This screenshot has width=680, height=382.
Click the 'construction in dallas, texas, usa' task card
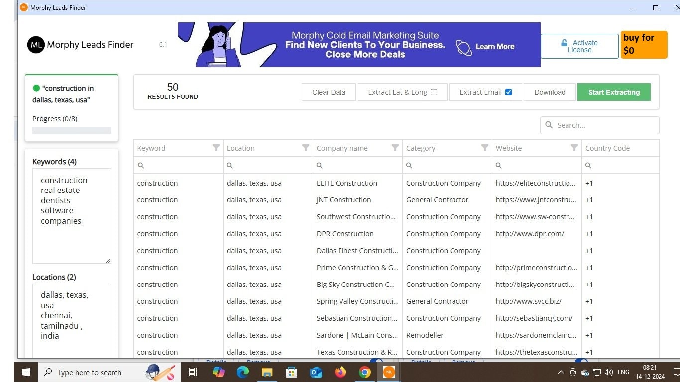[x=72, y=108]
